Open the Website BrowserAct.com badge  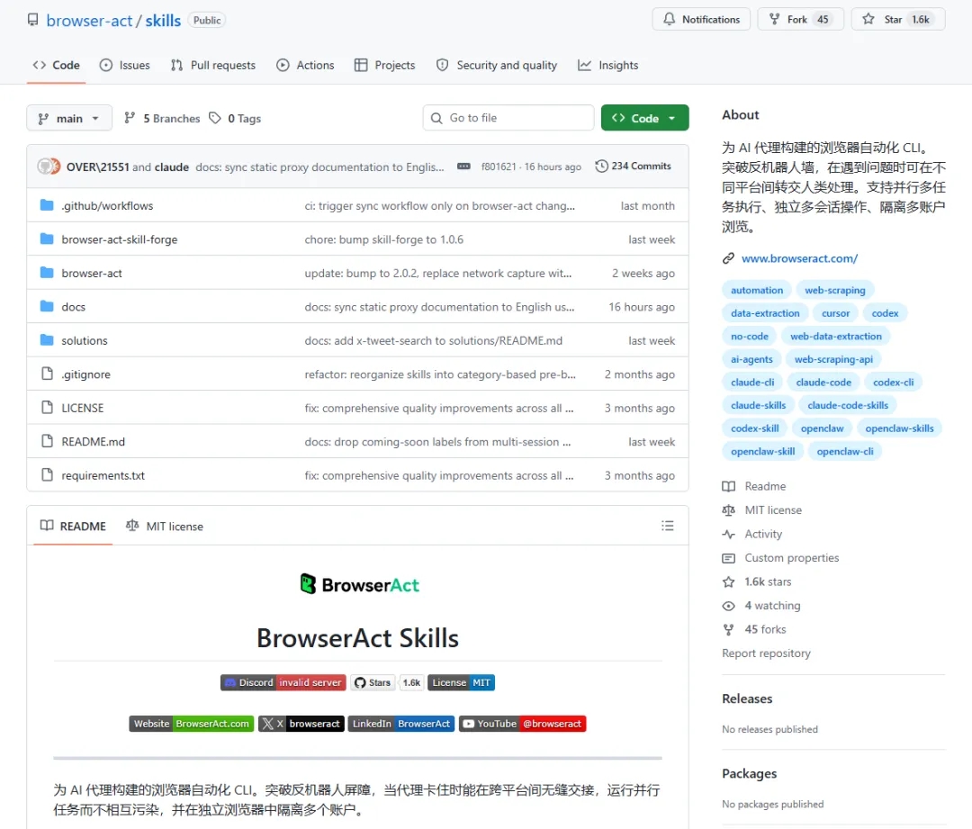pyautogui.click(x=192, y=724)
